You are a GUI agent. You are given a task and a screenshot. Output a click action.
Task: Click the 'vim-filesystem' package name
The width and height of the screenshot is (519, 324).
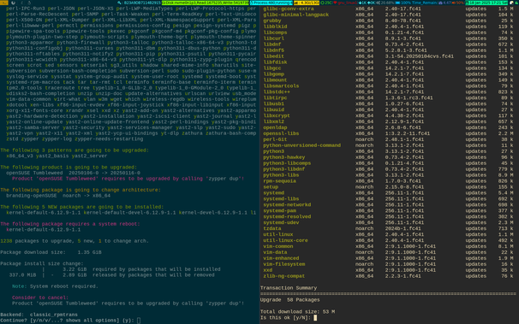pyautogui.click(x=284, y=264)
